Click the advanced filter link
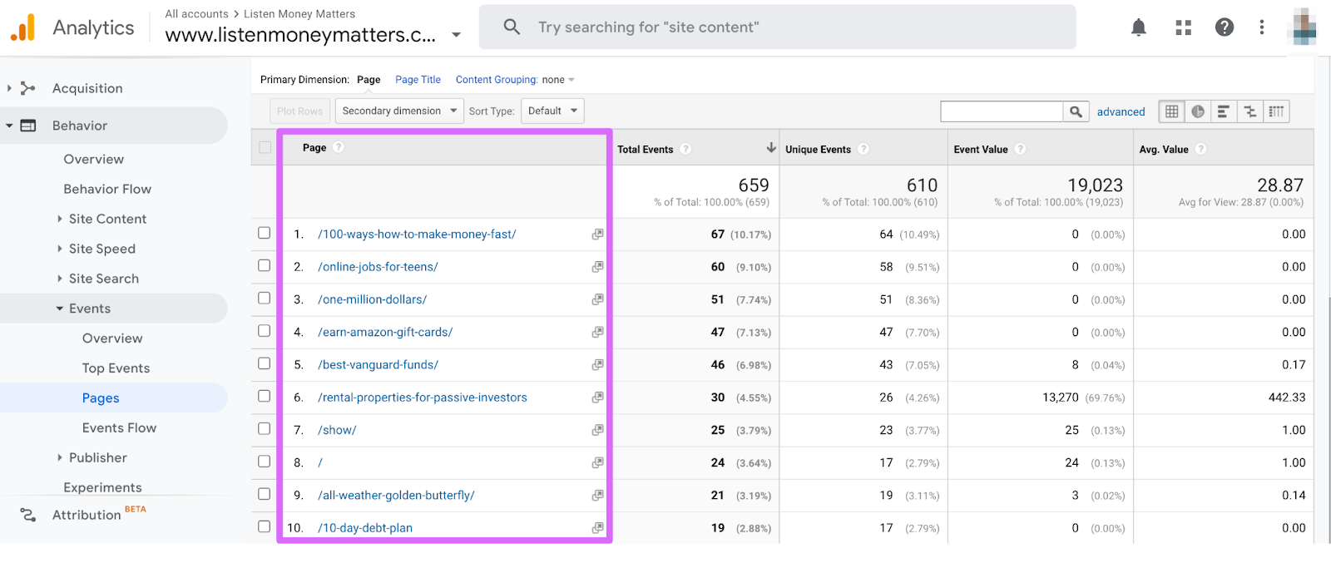Image resolution: width=1331 pixels, height=563 pixels. coord(1121,111)
